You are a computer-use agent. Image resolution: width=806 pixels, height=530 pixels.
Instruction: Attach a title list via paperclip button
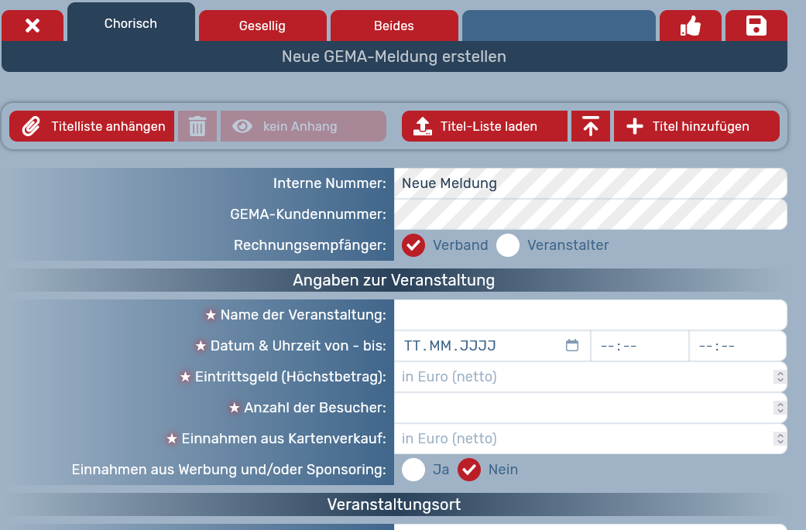click(x=92, y=126)
